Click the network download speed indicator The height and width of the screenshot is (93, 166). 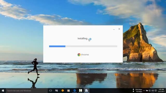[x=137, y=90]
